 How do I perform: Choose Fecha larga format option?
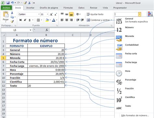click(134, 65)
